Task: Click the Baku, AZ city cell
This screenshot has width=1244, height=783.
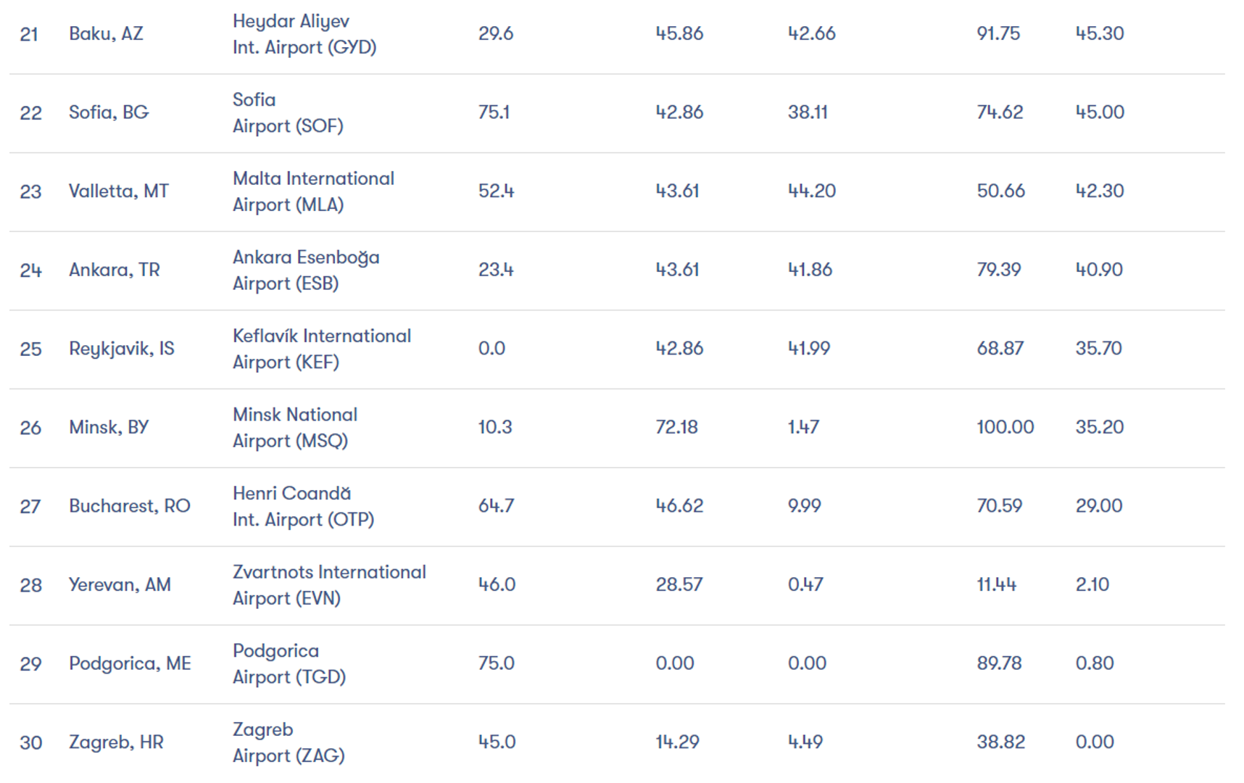Action: tap(106, 34)
